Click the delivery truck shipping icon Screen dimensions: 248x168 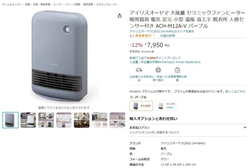[139, 70]
